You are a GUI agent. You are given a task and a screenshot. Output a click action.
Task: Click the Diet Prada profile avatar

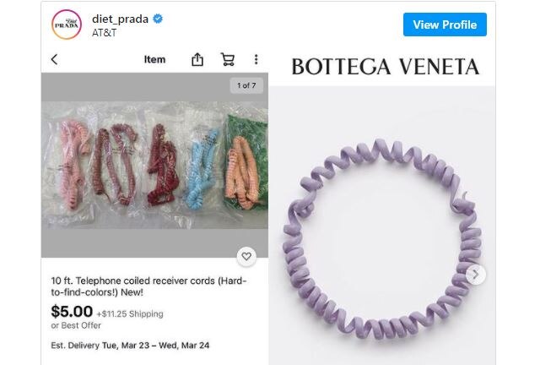click(x=67, y=25)
